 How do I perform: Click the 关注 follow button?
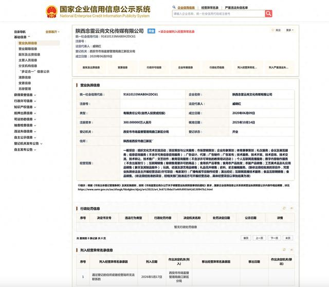276,30
